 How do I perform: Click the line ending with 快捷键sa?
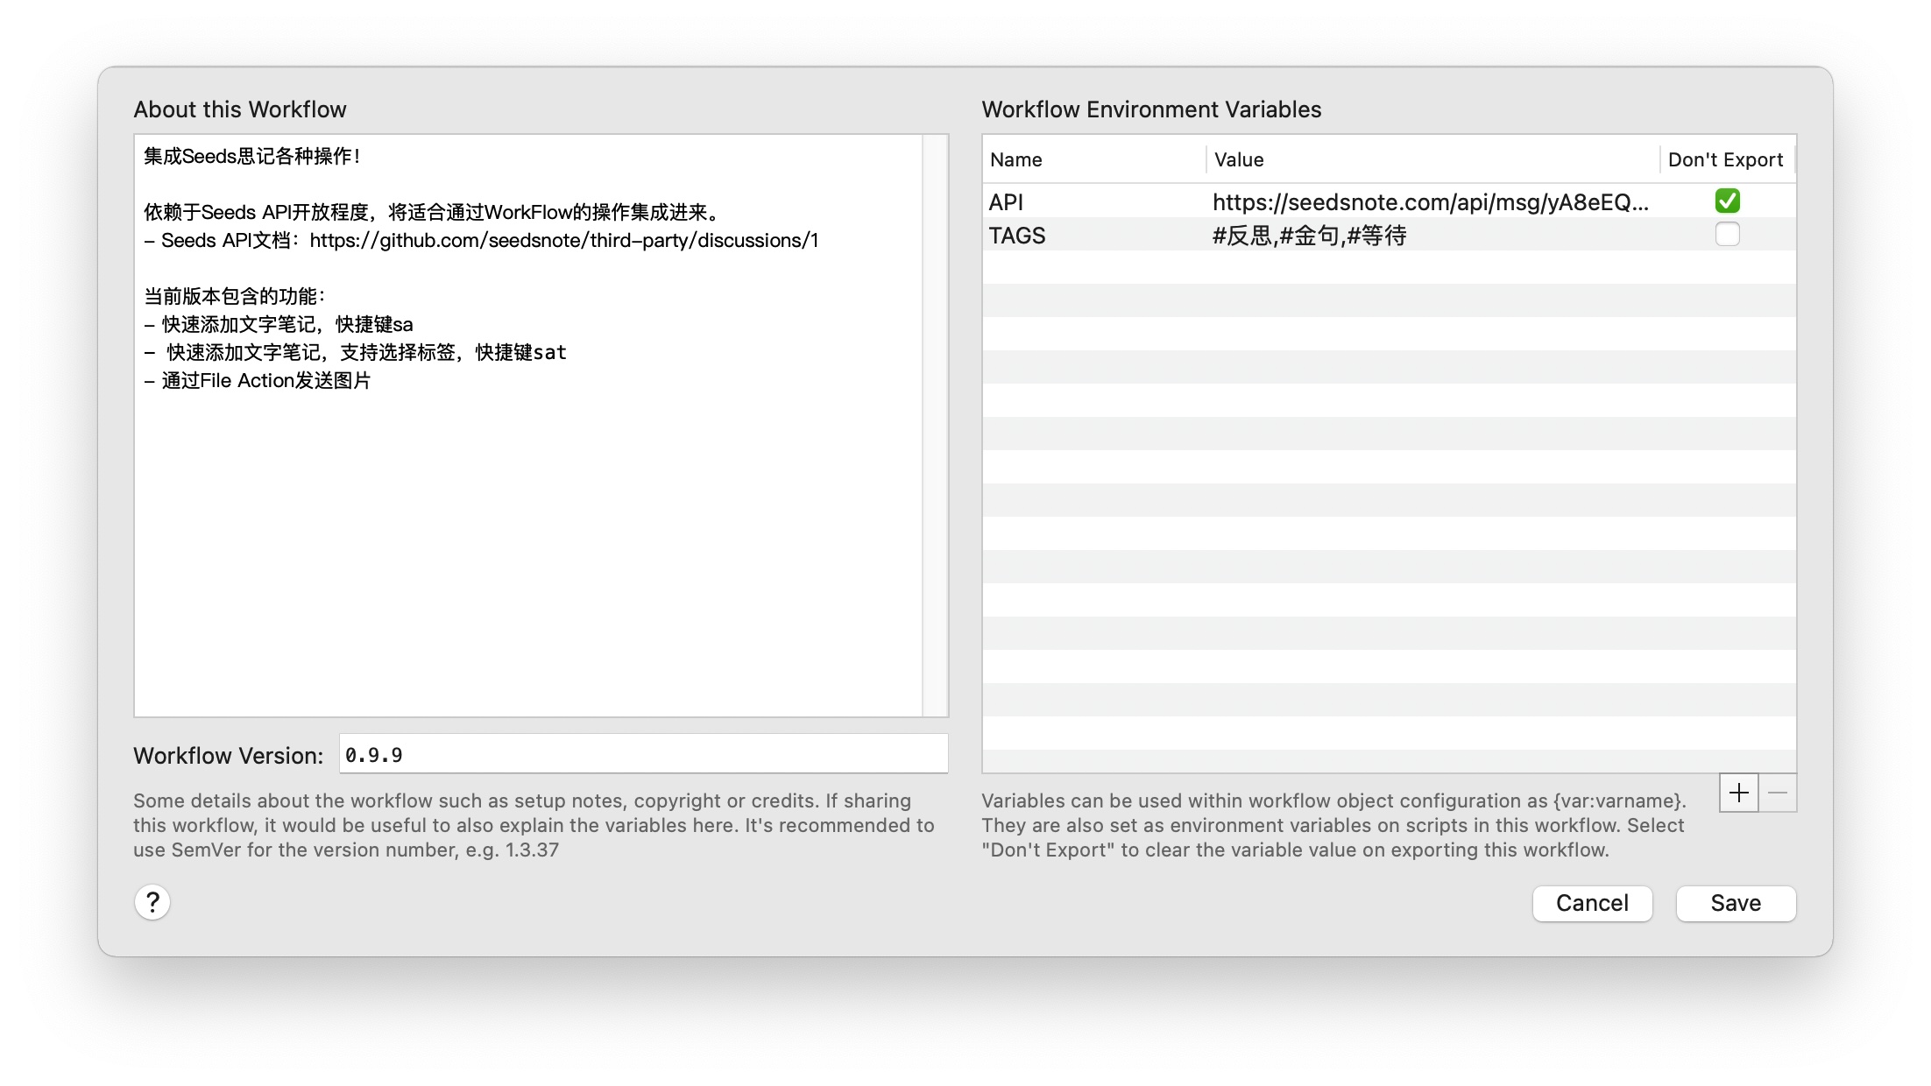(279, 324)
